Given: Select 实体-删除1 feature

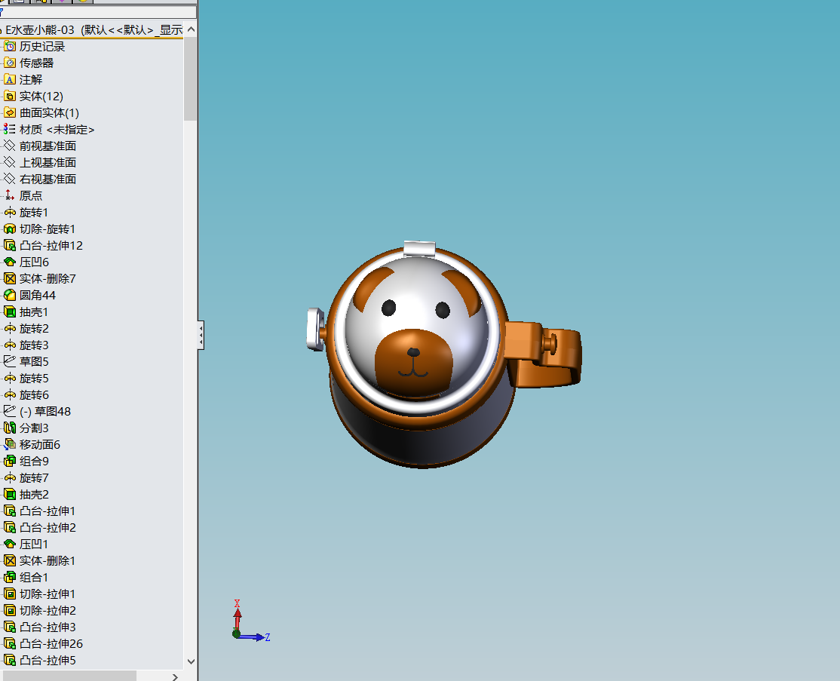Looking at the screenshot, I should [48, 560].
